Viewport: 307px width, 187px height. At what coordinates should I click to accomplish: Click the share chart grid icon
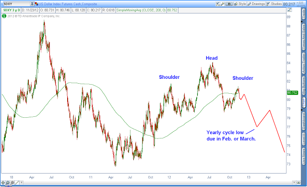pyautogui.click(x=218, y=4)
